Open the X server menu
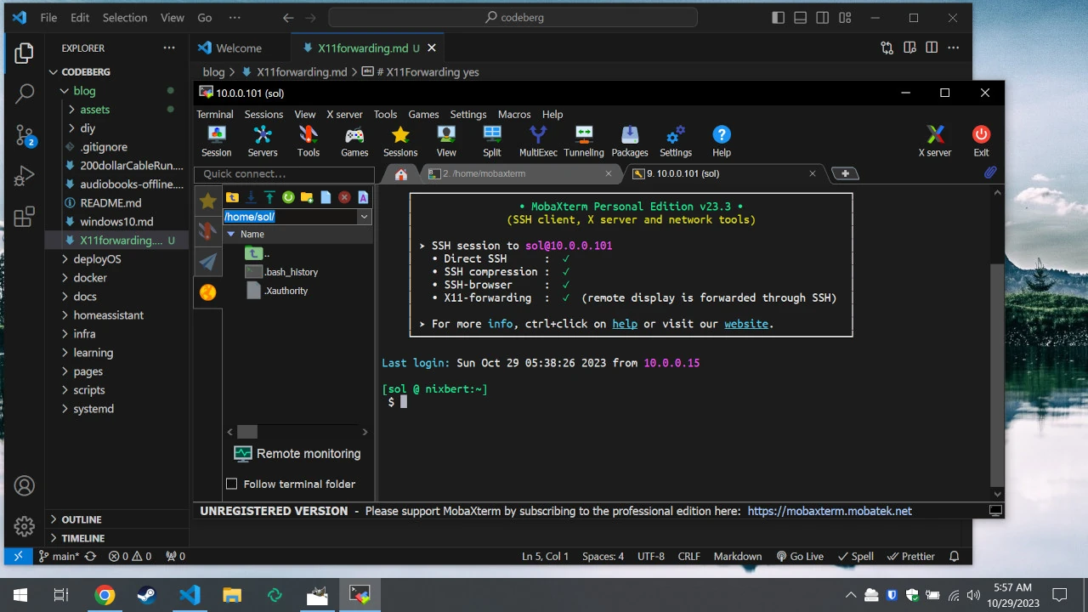 point(344,114)
